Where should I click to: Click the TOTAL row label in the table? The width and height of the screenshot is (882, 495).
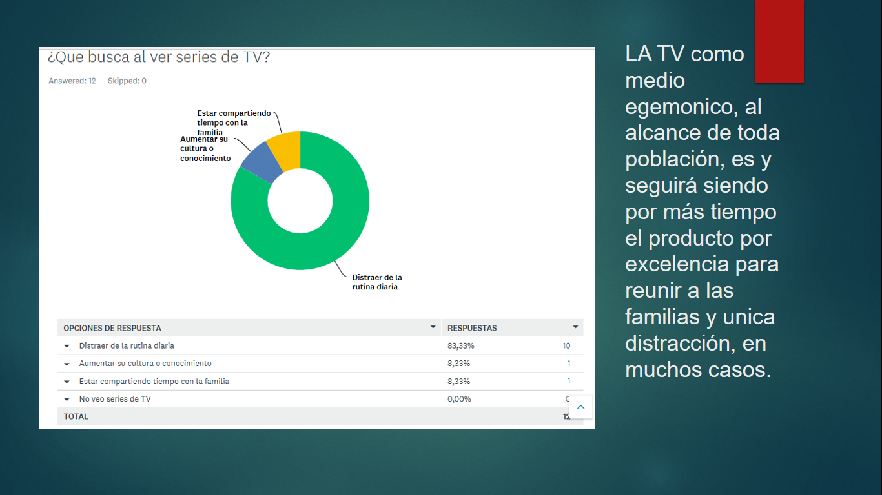click(x=76, y=416)
